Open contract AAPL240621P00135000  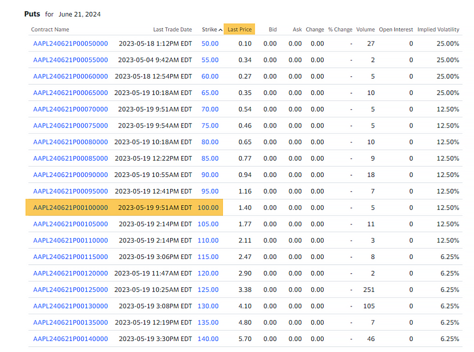pos(71,322)
